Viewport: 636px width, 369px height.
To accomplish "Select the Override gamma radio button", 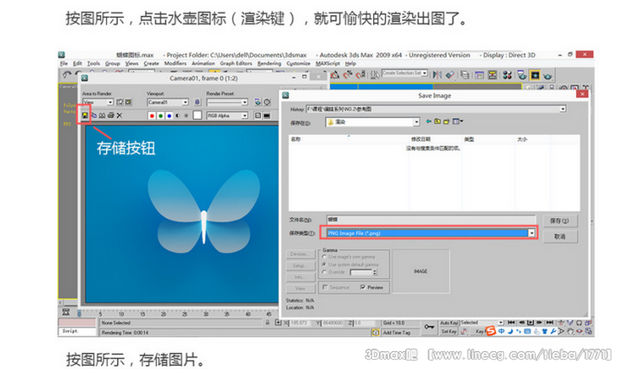I will tap(325, 272).
